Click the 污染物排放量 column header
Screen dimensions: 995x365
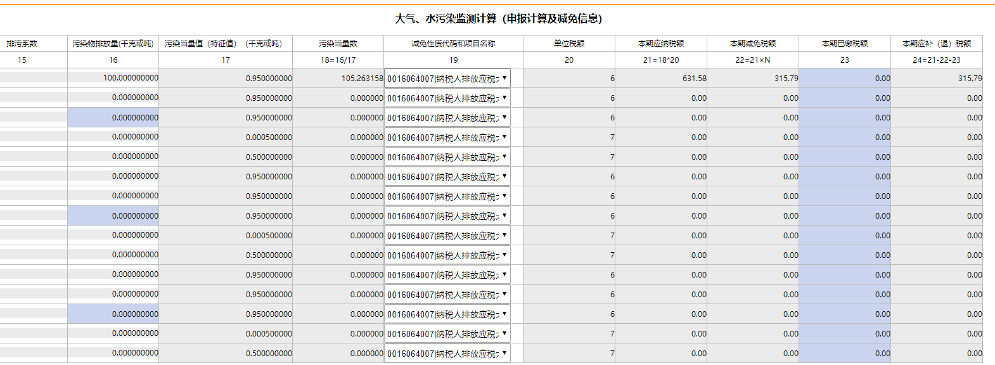(113, 44)
